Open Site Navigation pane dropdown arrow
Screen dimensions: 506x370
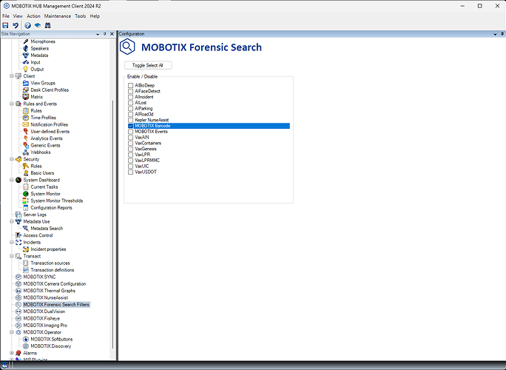[x=98, y=34]
